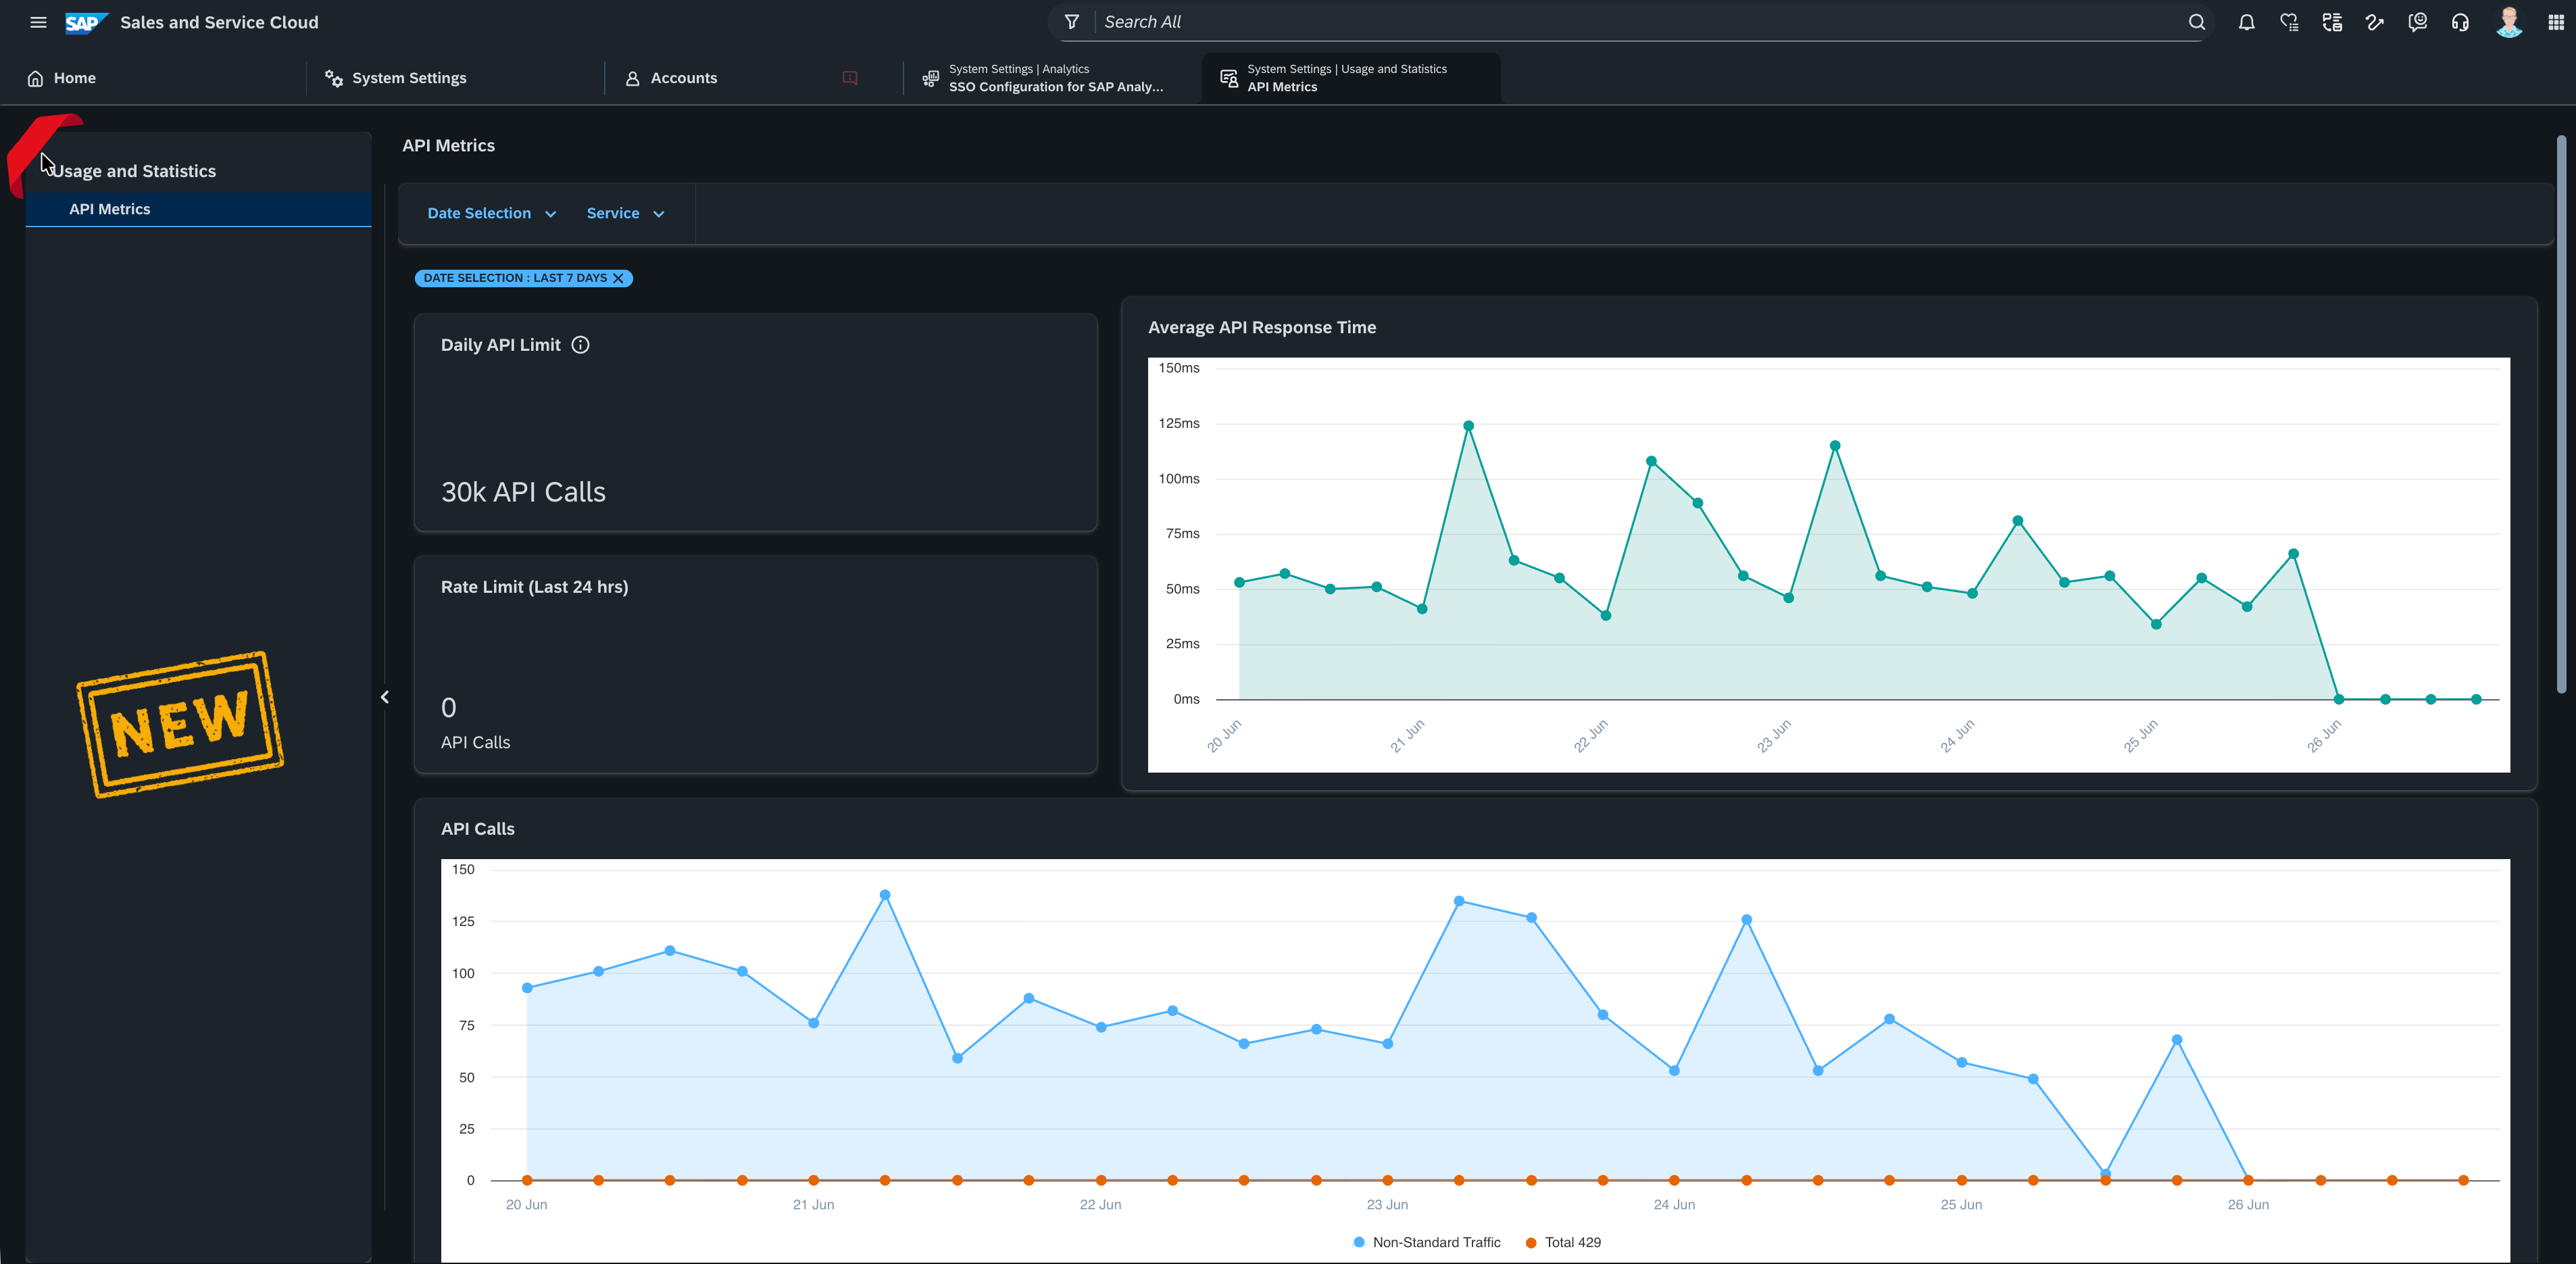Collapse the side panel with the chevron arrow

[x=385, y=697]
